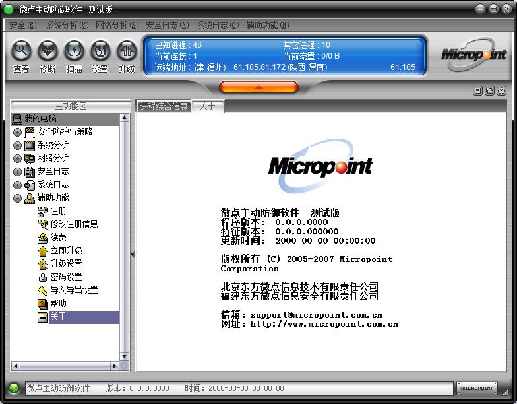This screenshot has height=404, width=517.
Task: Click the horizontal scrollbar left arrow
Action: (16, 366)
